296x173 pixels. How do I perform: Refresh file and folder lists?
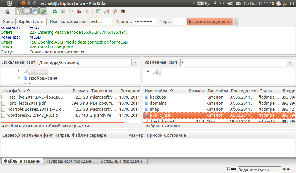(55, 12)
